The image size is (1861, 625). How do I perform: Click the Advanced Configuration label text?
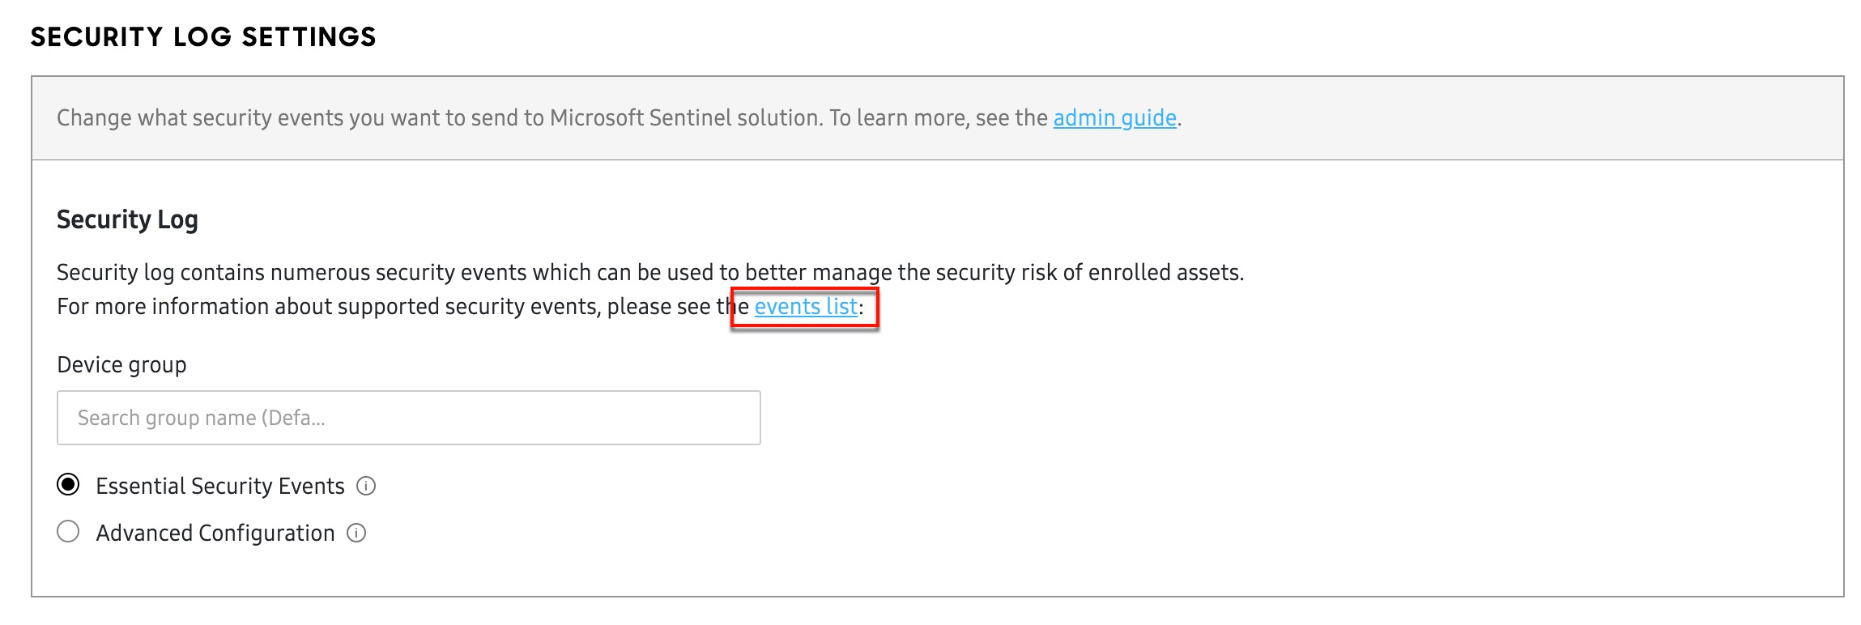[x=215, y=533]
